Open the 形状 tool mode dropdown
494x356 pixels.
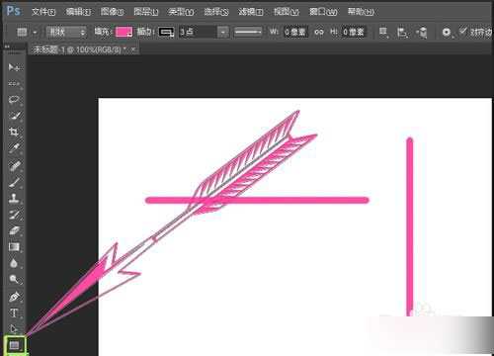(x=66, y=32)
